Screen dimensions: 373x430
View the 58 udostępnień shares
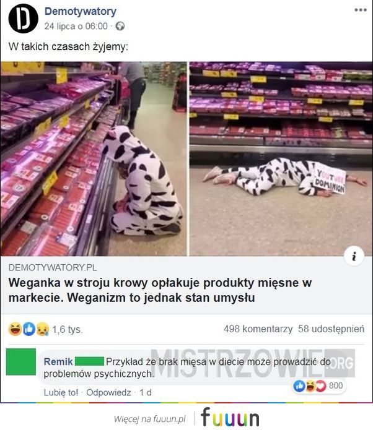pyautogui.click(x=331, y=329)
